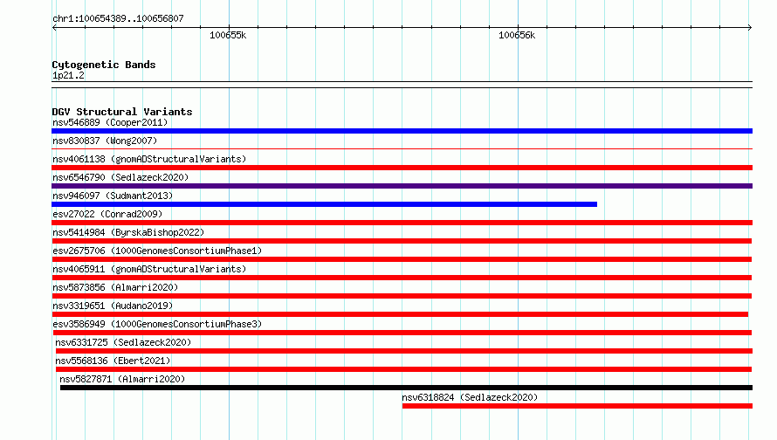Open nsv5827871 (Almarri2020) label
The width and height of the screenshot is (777, 440).
coord(122,379)
